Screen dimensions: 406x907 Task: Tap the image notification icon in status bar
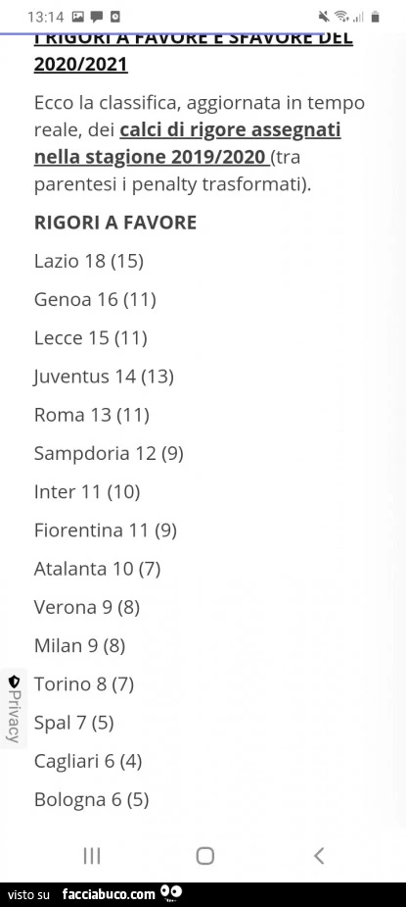78,18
